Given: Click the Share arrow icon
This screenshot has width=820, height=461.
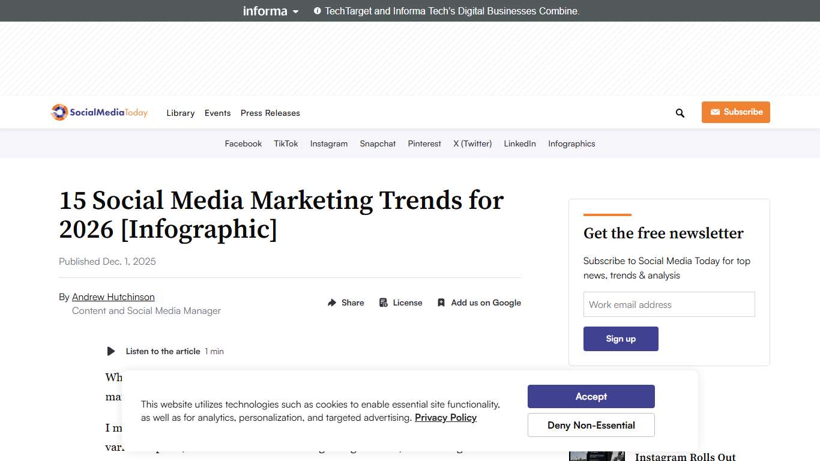Looking at the screenshot, I should [332, 303].
